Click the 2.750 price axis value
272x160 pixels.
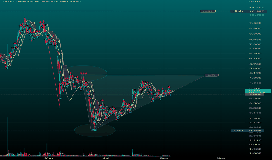[255, 123]
